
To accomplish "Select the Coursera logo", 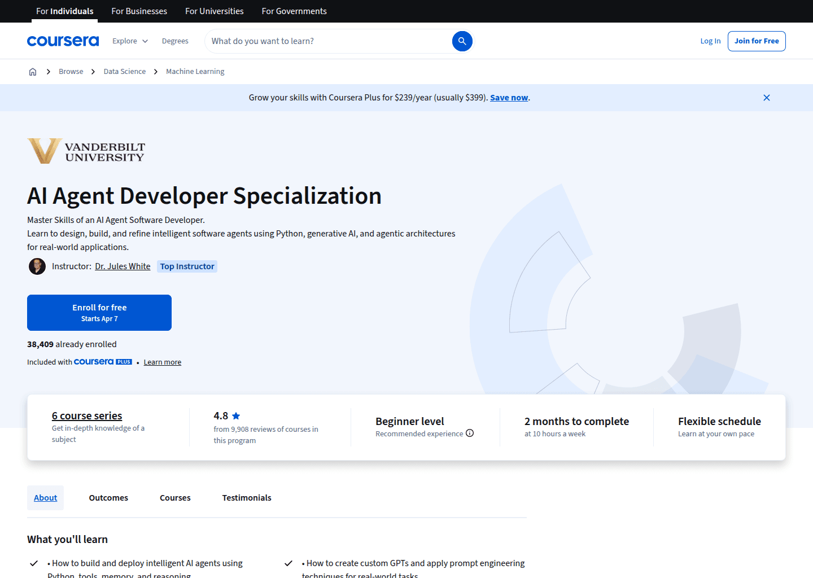I will coord(63,41).
